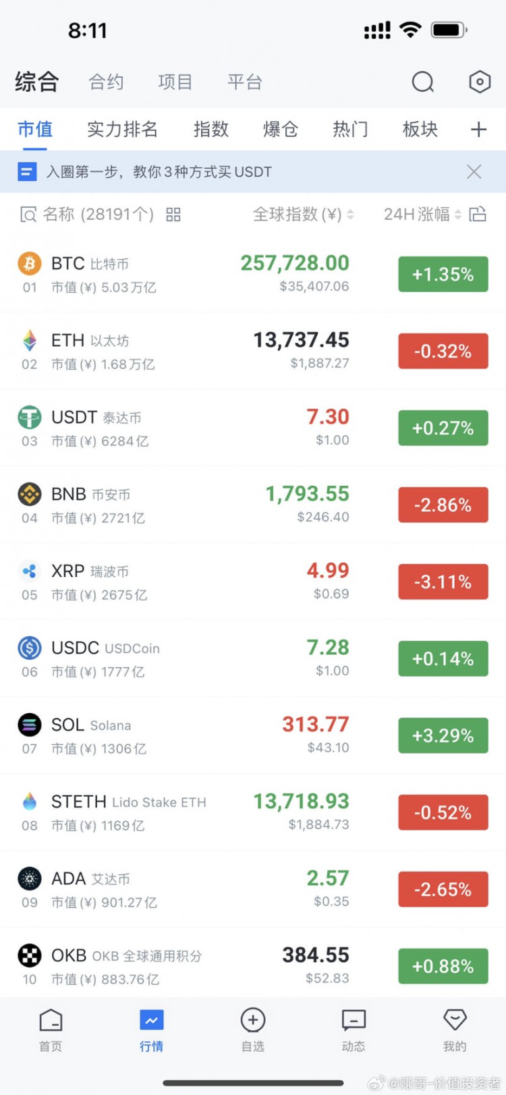The width and height of the screenshot is (506, 1095).
Task: Open the SOL Solana row
Action: point(253,735)
